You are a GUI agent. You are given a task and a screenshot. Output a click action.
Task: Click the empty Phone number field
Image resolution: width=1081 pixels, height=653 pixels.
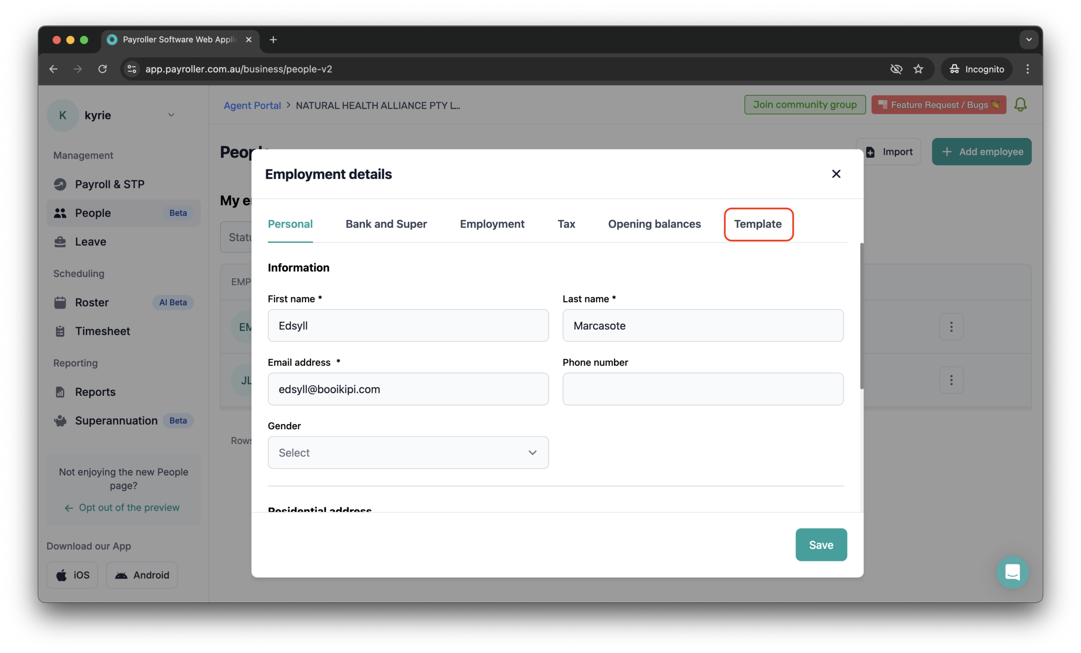pos(703,389)
